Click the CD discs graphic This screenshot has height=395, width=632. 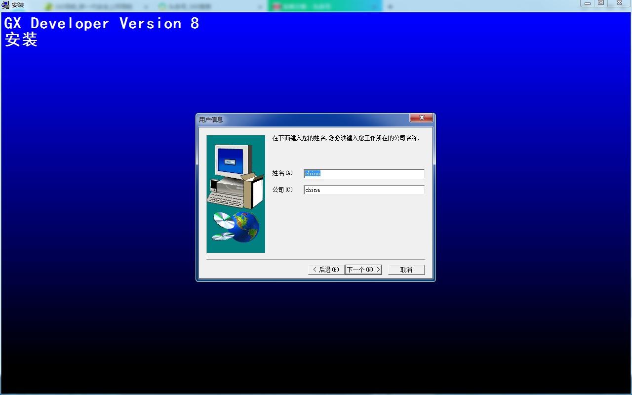pyautogui.click(x=224, y=226)
